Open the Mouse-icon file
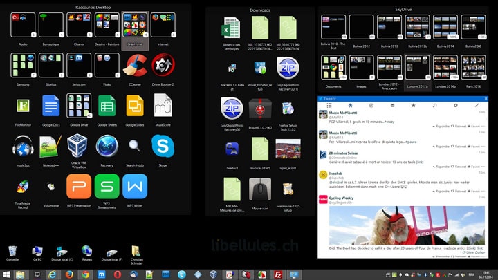The image size is (498, 280). (260, 189)
